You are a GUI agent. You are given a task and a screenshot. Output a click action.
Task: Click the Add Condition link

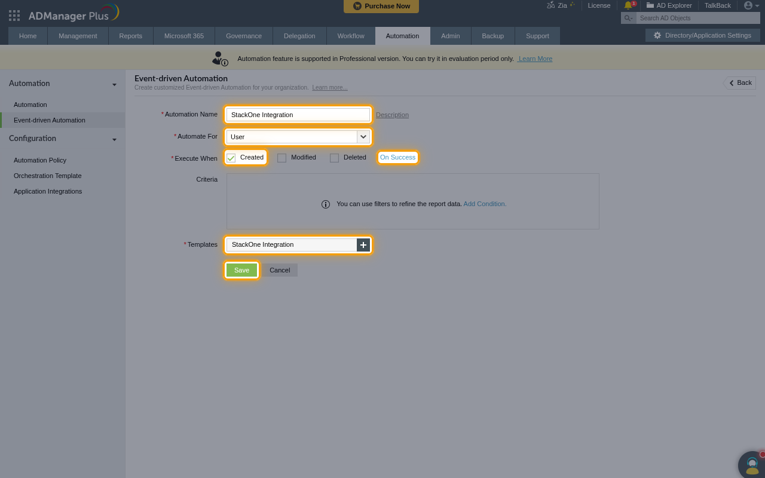pyautogui.click(x=485, y=204)
